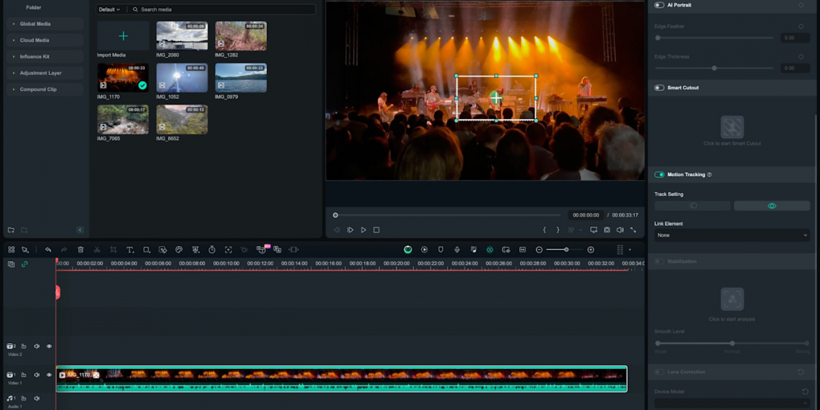Expand the preview to fullscreen
Image resolution: width=820 pixels, height=410 pixels.
pos(633,230)
